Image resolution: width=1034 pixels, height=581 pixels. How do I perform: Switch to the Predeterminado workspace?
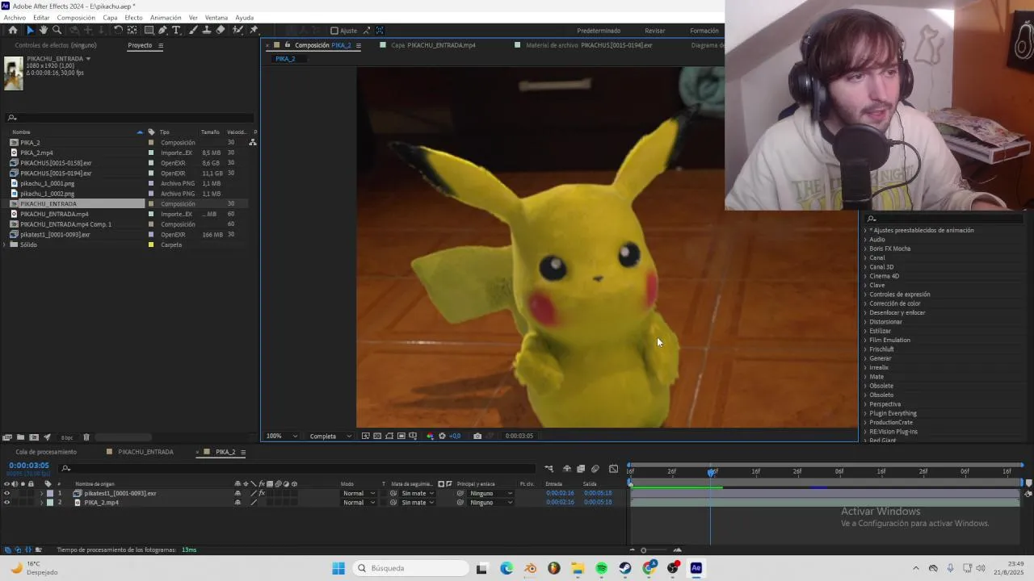[599, 31]
